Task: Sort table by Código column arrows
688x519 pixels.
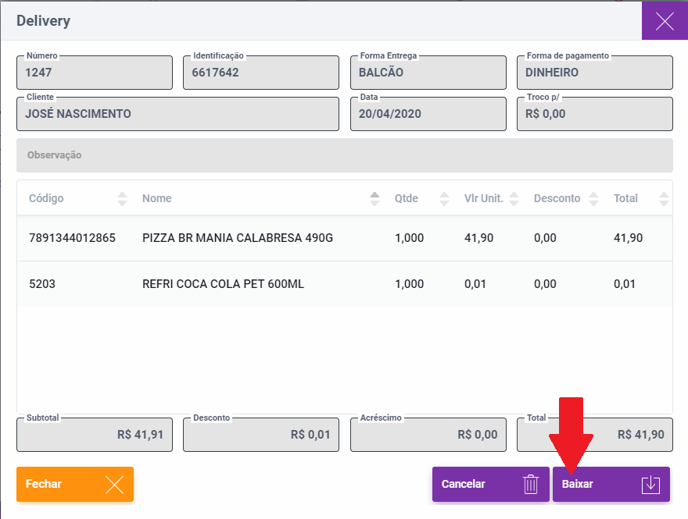Action: 122,198
